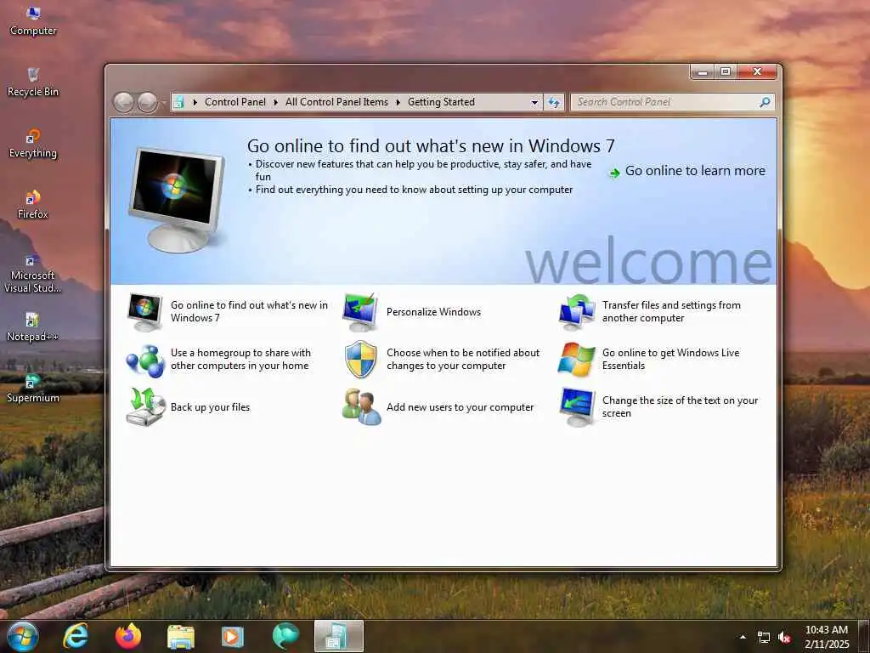Select 'Go online to find out what's new in Windows 7'
Screen dimensions: 870x653
(249, 311)
